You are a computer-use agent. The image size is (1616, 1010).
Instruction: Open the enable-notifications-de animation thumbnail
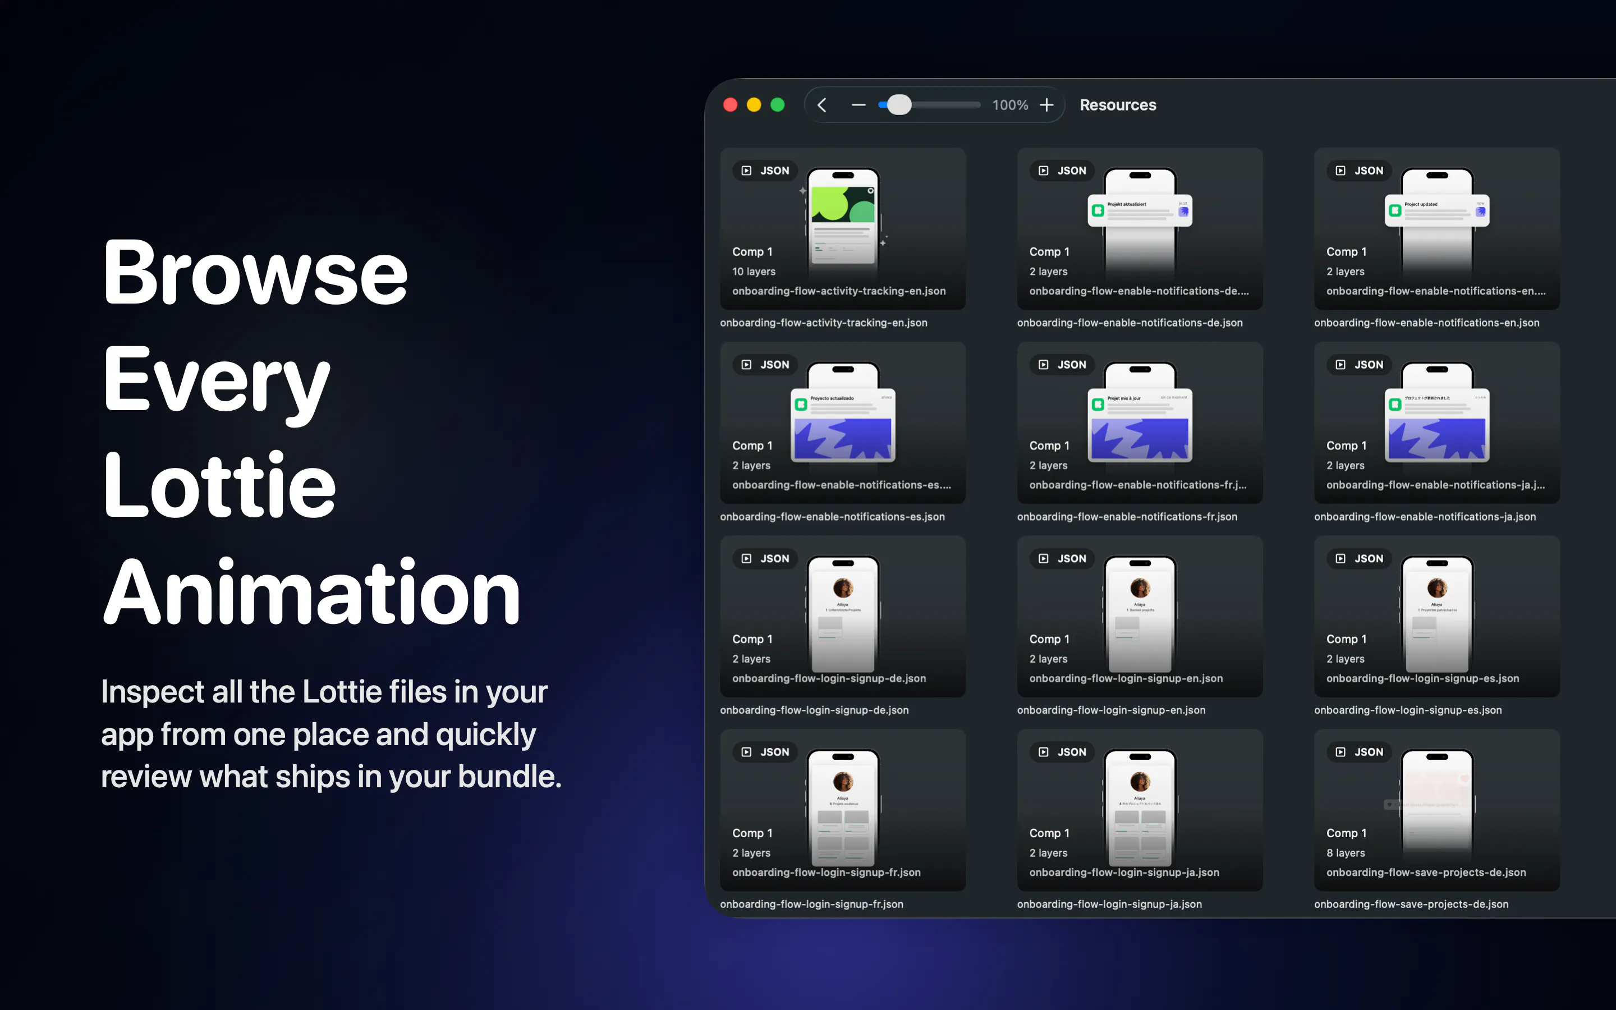point(1140,228)
